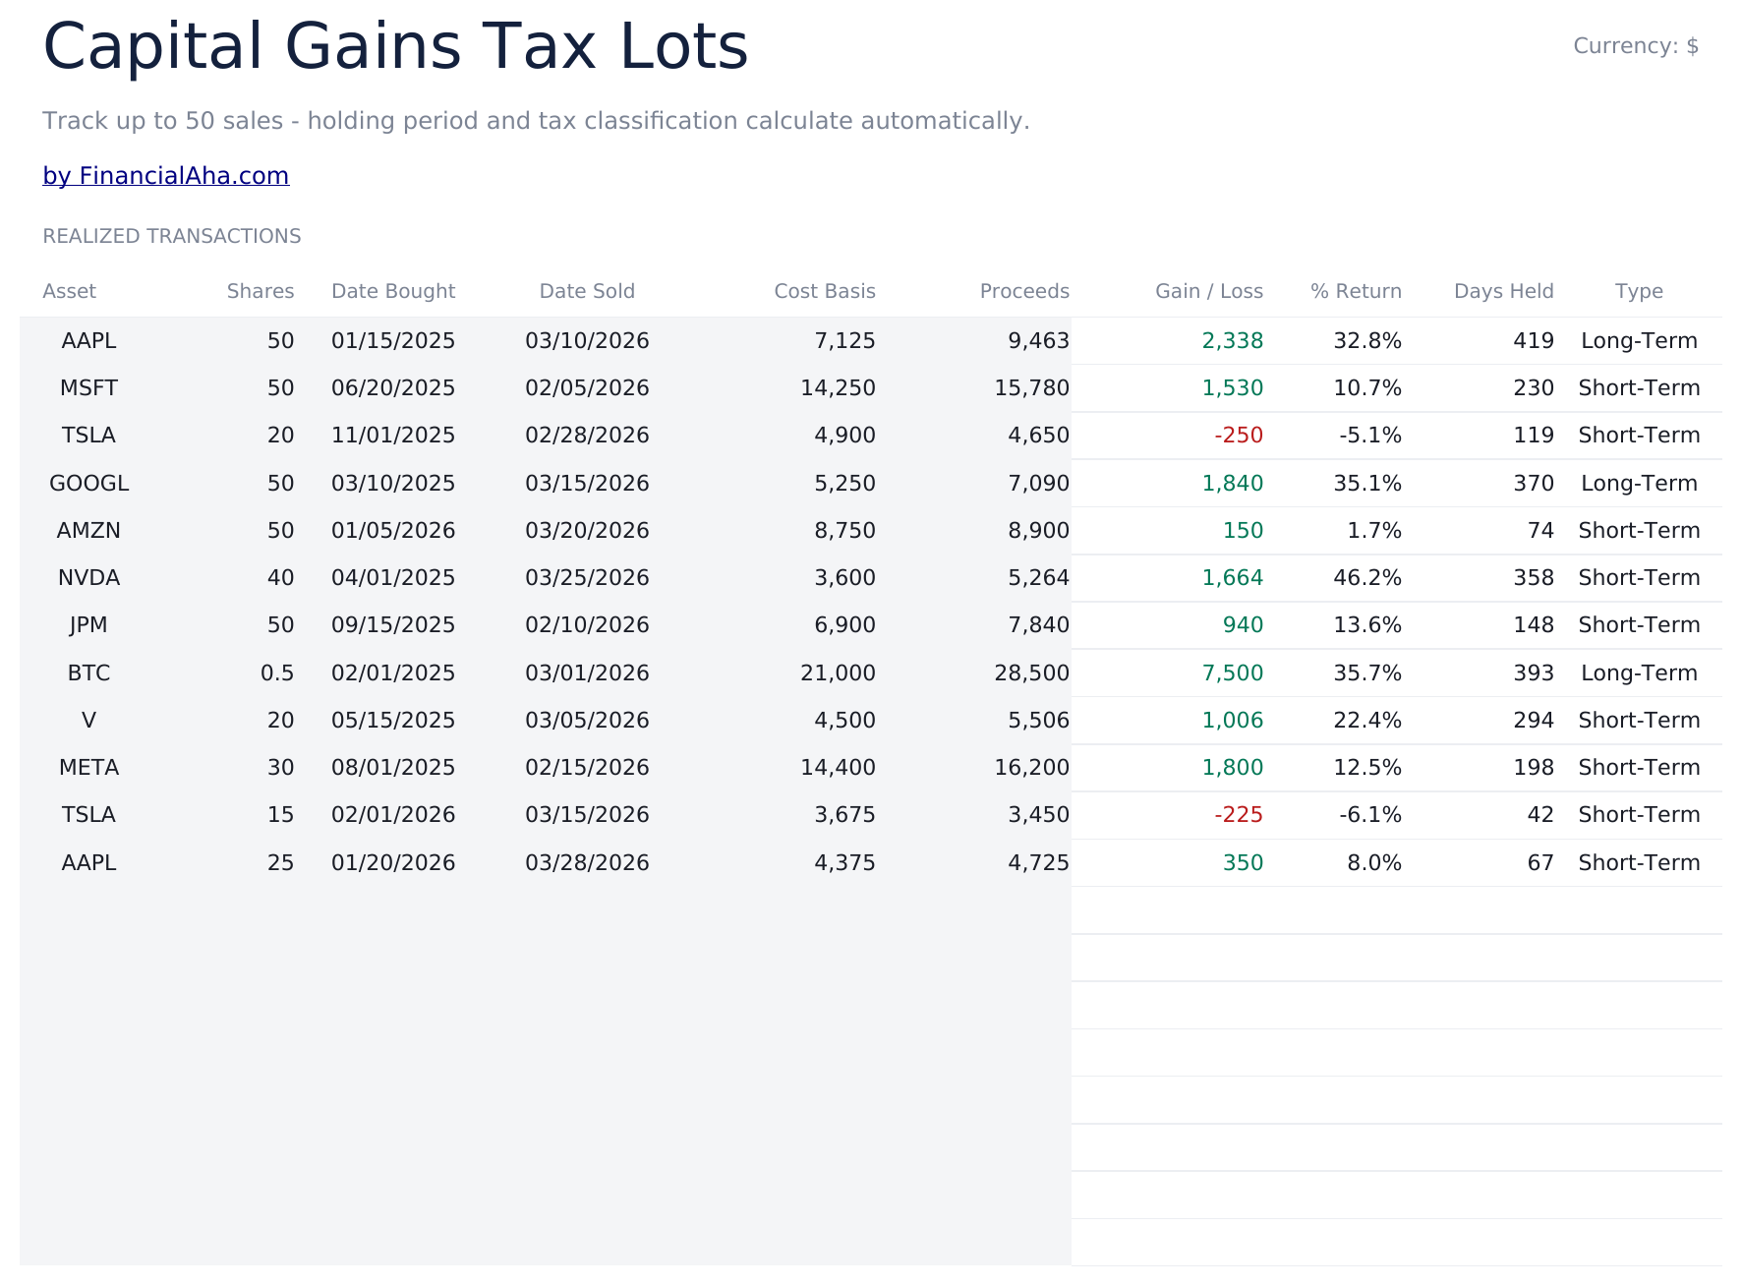Screen dimensions: 1742x1286
Task: Select the -225 loss value
Action: tap(1239, 815)
